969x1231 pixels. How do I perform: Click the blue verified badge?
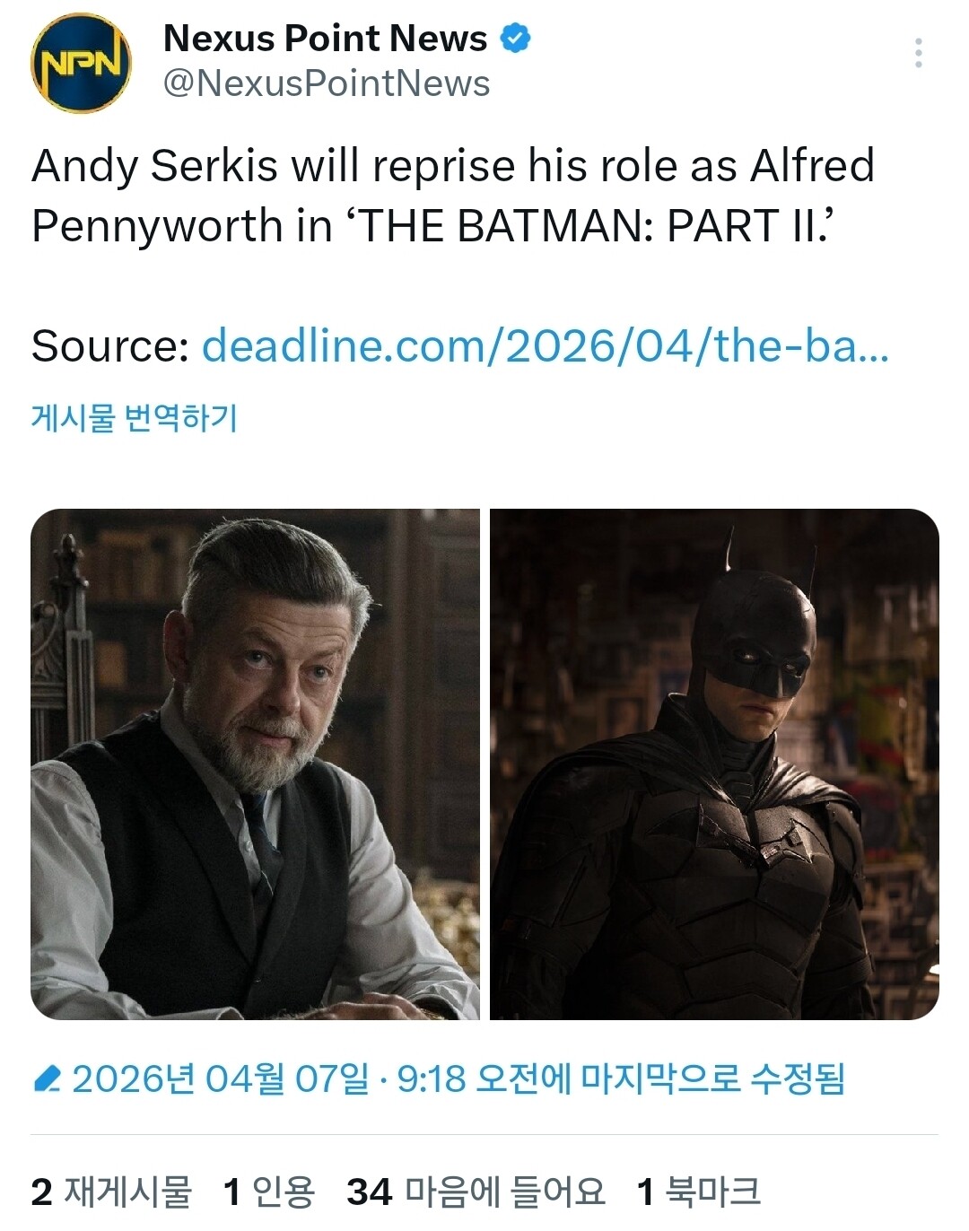515,39
